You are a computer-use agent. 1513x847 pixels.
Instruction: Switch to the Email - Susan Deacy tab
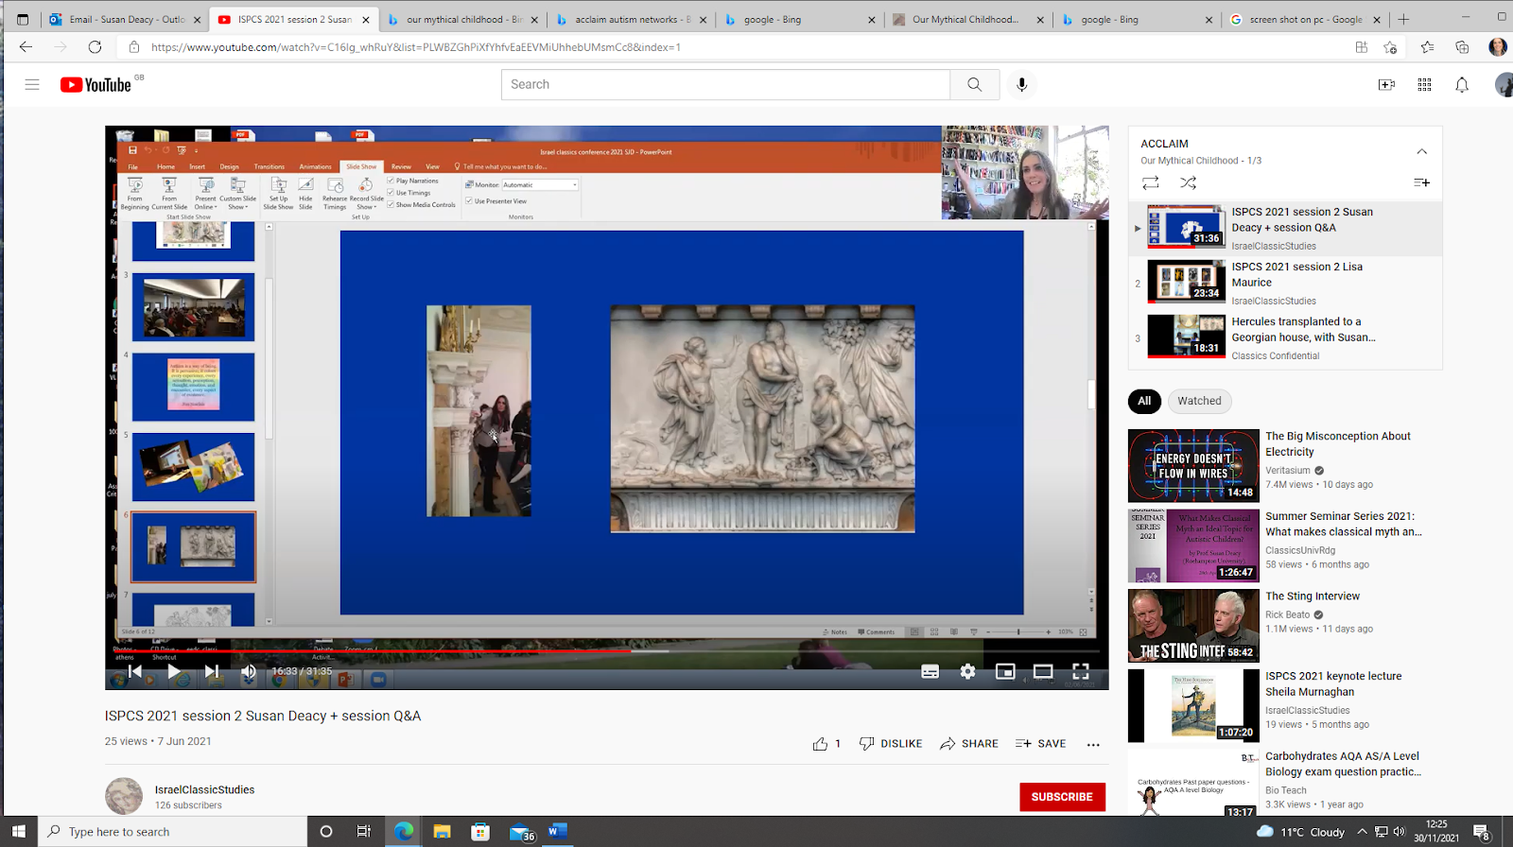126,19
